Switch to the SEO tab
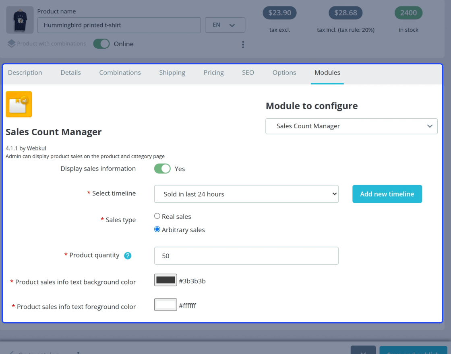Image resolution: width=451 pixels, height=354 pixels. pos(248,73)
